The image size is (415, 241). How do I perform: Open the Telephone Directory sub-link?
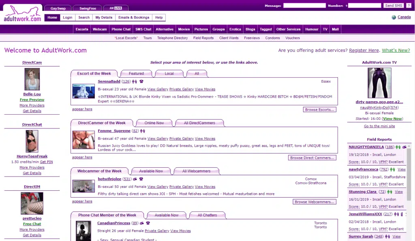[172, 38]
